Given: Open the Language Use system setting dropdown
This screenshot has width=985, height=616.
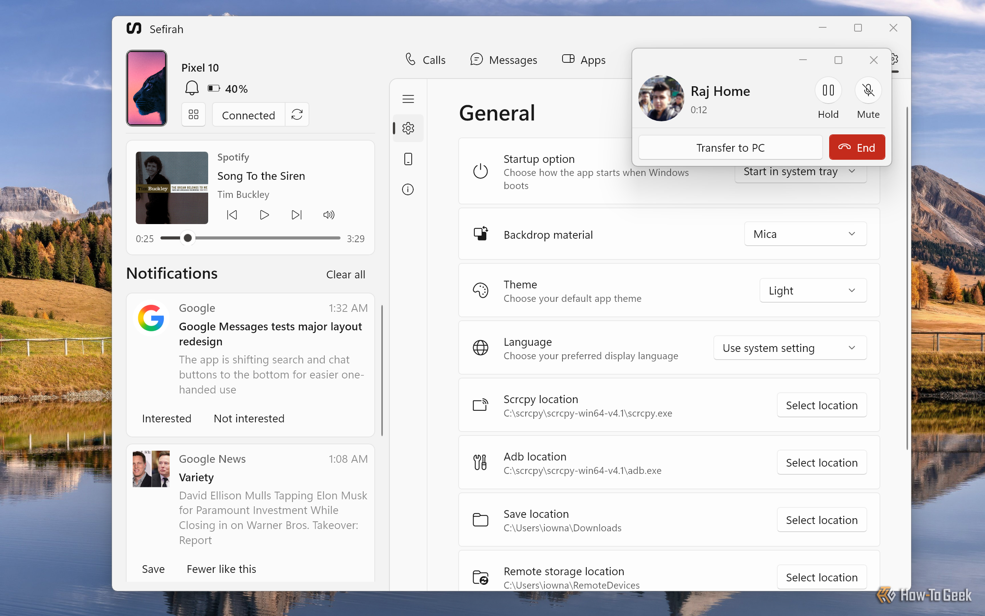Looking at the screenshot, I should click(x=790, y=348).
